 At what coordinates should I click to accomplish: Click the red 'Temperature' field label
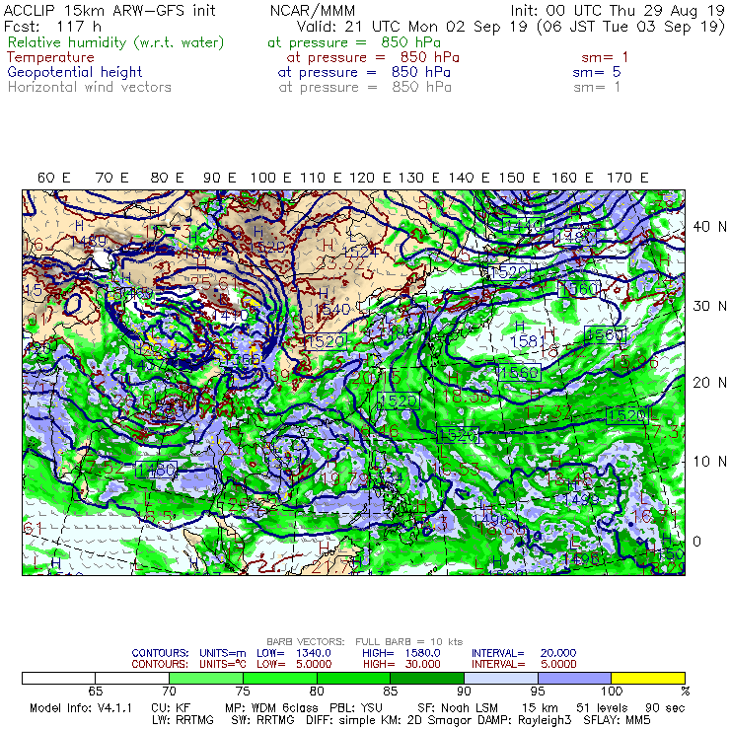50,57
